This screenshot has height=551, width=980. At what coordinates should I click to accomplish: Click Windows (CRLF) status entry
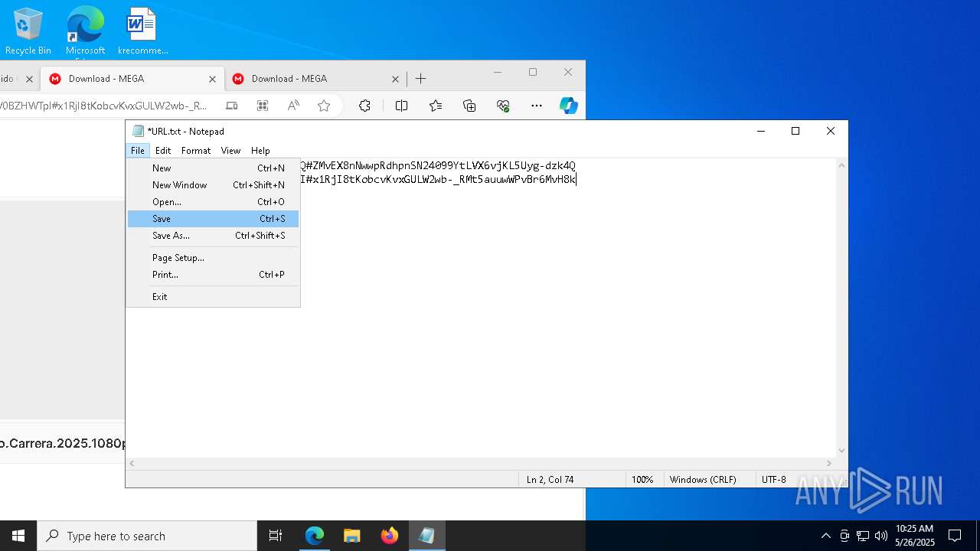point(703,480)
